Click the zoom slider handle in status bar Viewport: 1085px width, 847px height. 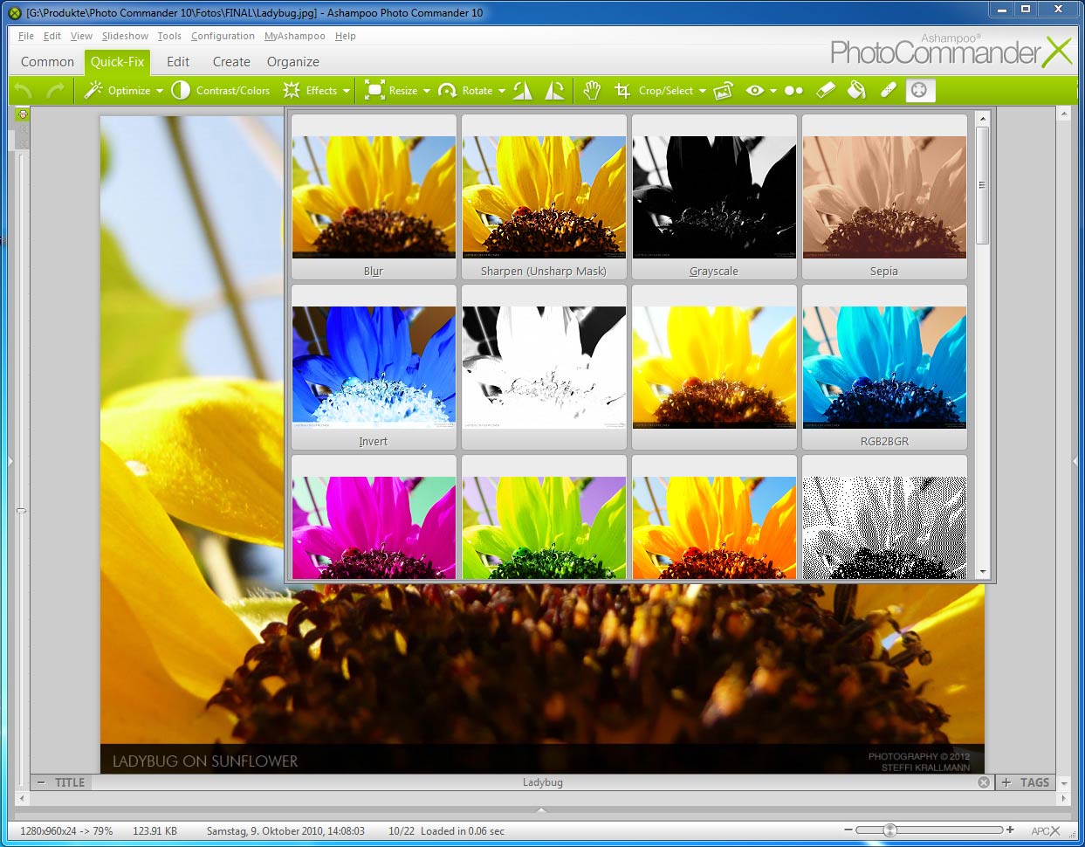tap(889, 830)
